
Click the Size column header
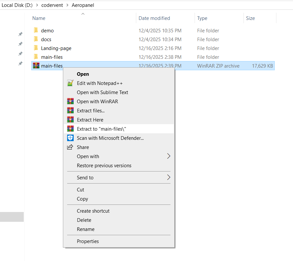tap(250, 18)
